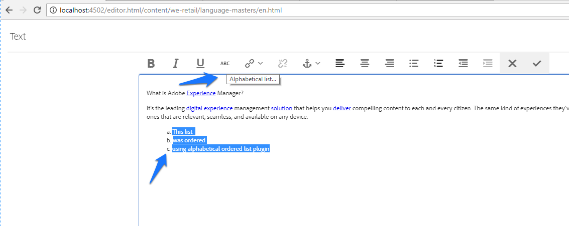569x226 pixels.
Task: Outdent the selected list
Action: tap(463, 63)
